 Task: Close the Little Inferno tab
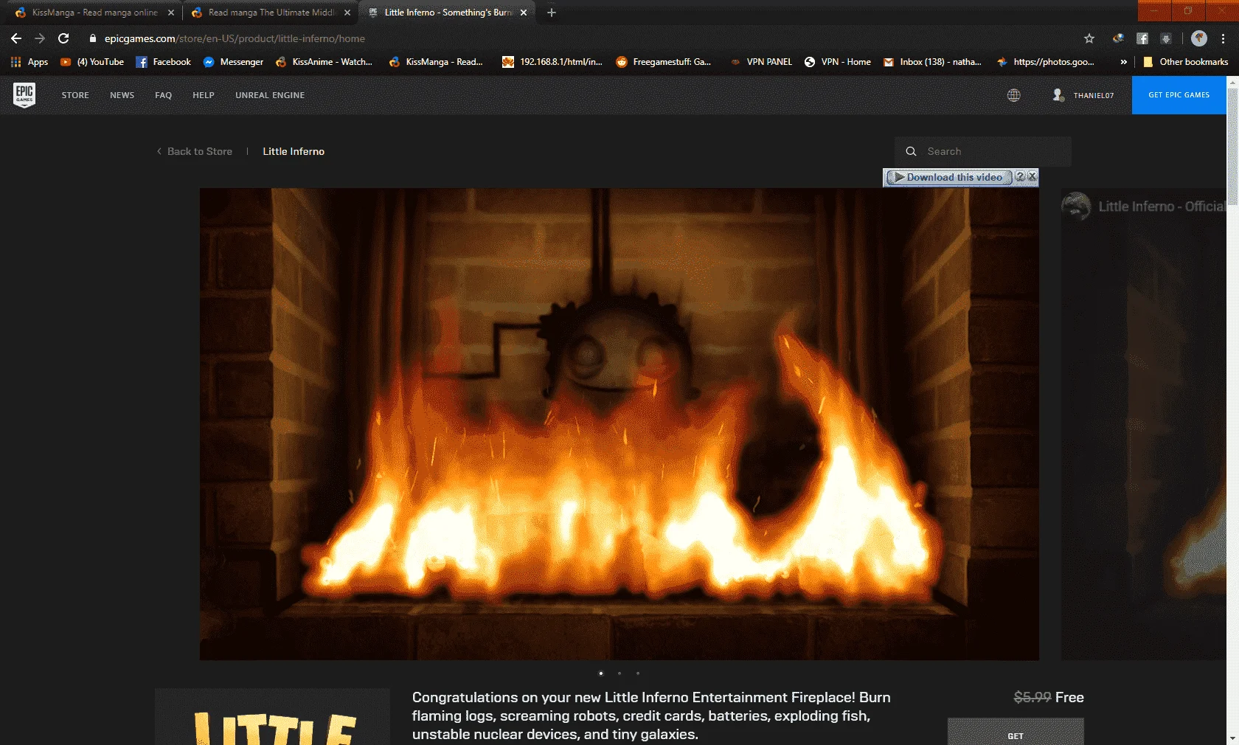point(524,13)
